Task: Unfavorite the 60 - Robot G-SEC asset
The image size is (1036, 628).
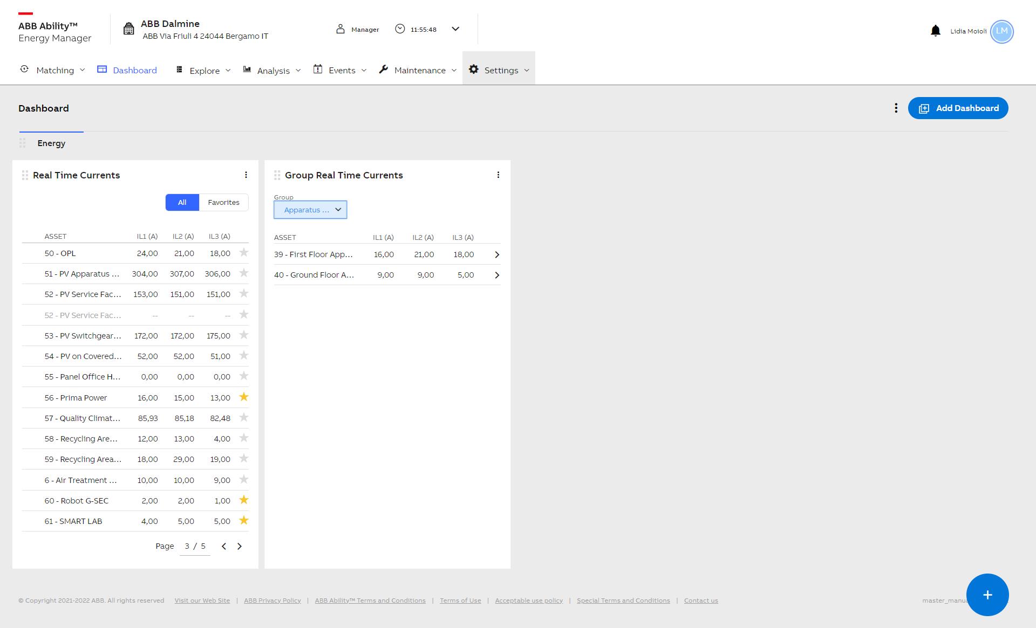Action: (x=244, y=500)
